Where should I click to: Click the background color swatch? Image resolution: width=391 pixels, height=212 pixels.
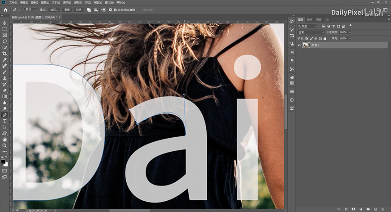coord(6,165)
